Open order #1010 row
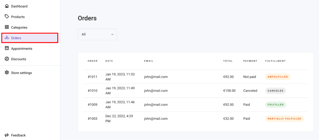 (x=93, y=91)
